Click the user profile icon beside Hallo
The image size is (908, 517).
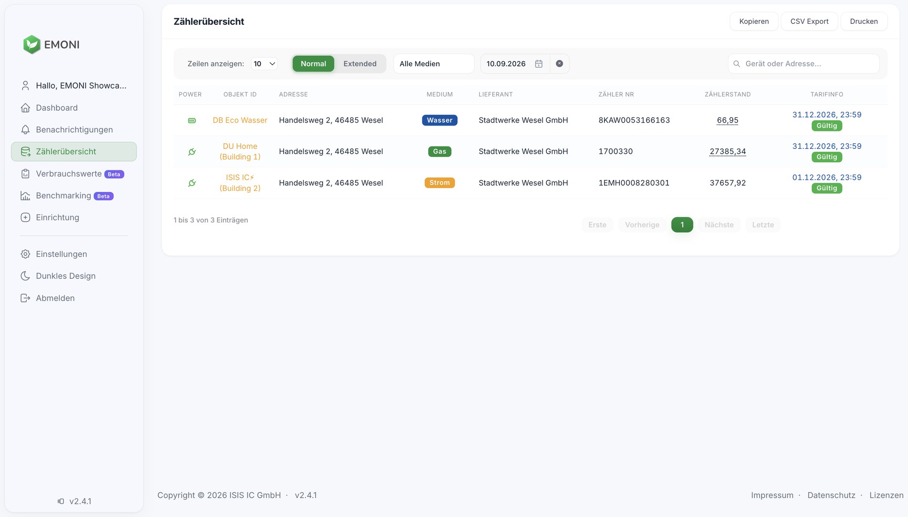[x=25, y=85]
